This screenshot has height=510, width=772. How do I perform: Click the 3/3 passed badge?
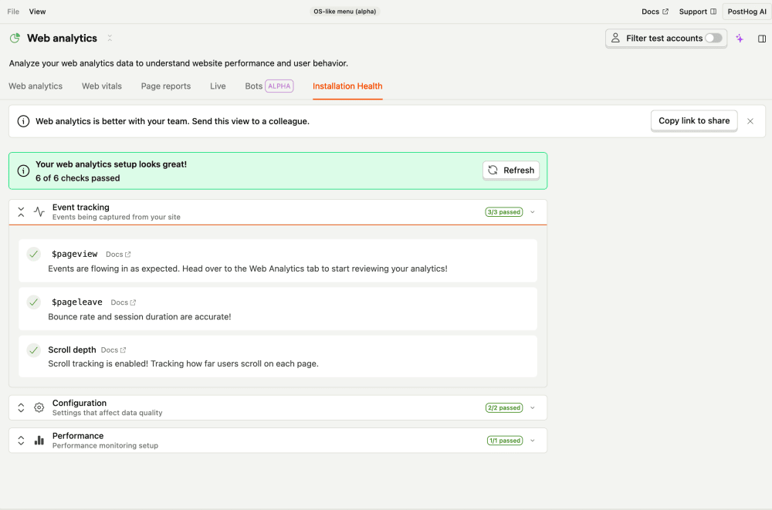pyautogui.click(x=503, y=212)
